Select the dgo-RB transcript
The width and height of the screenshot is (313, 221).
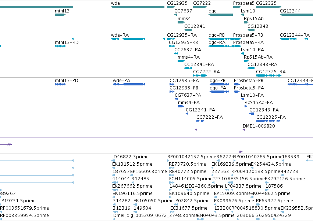click(221, 39)
